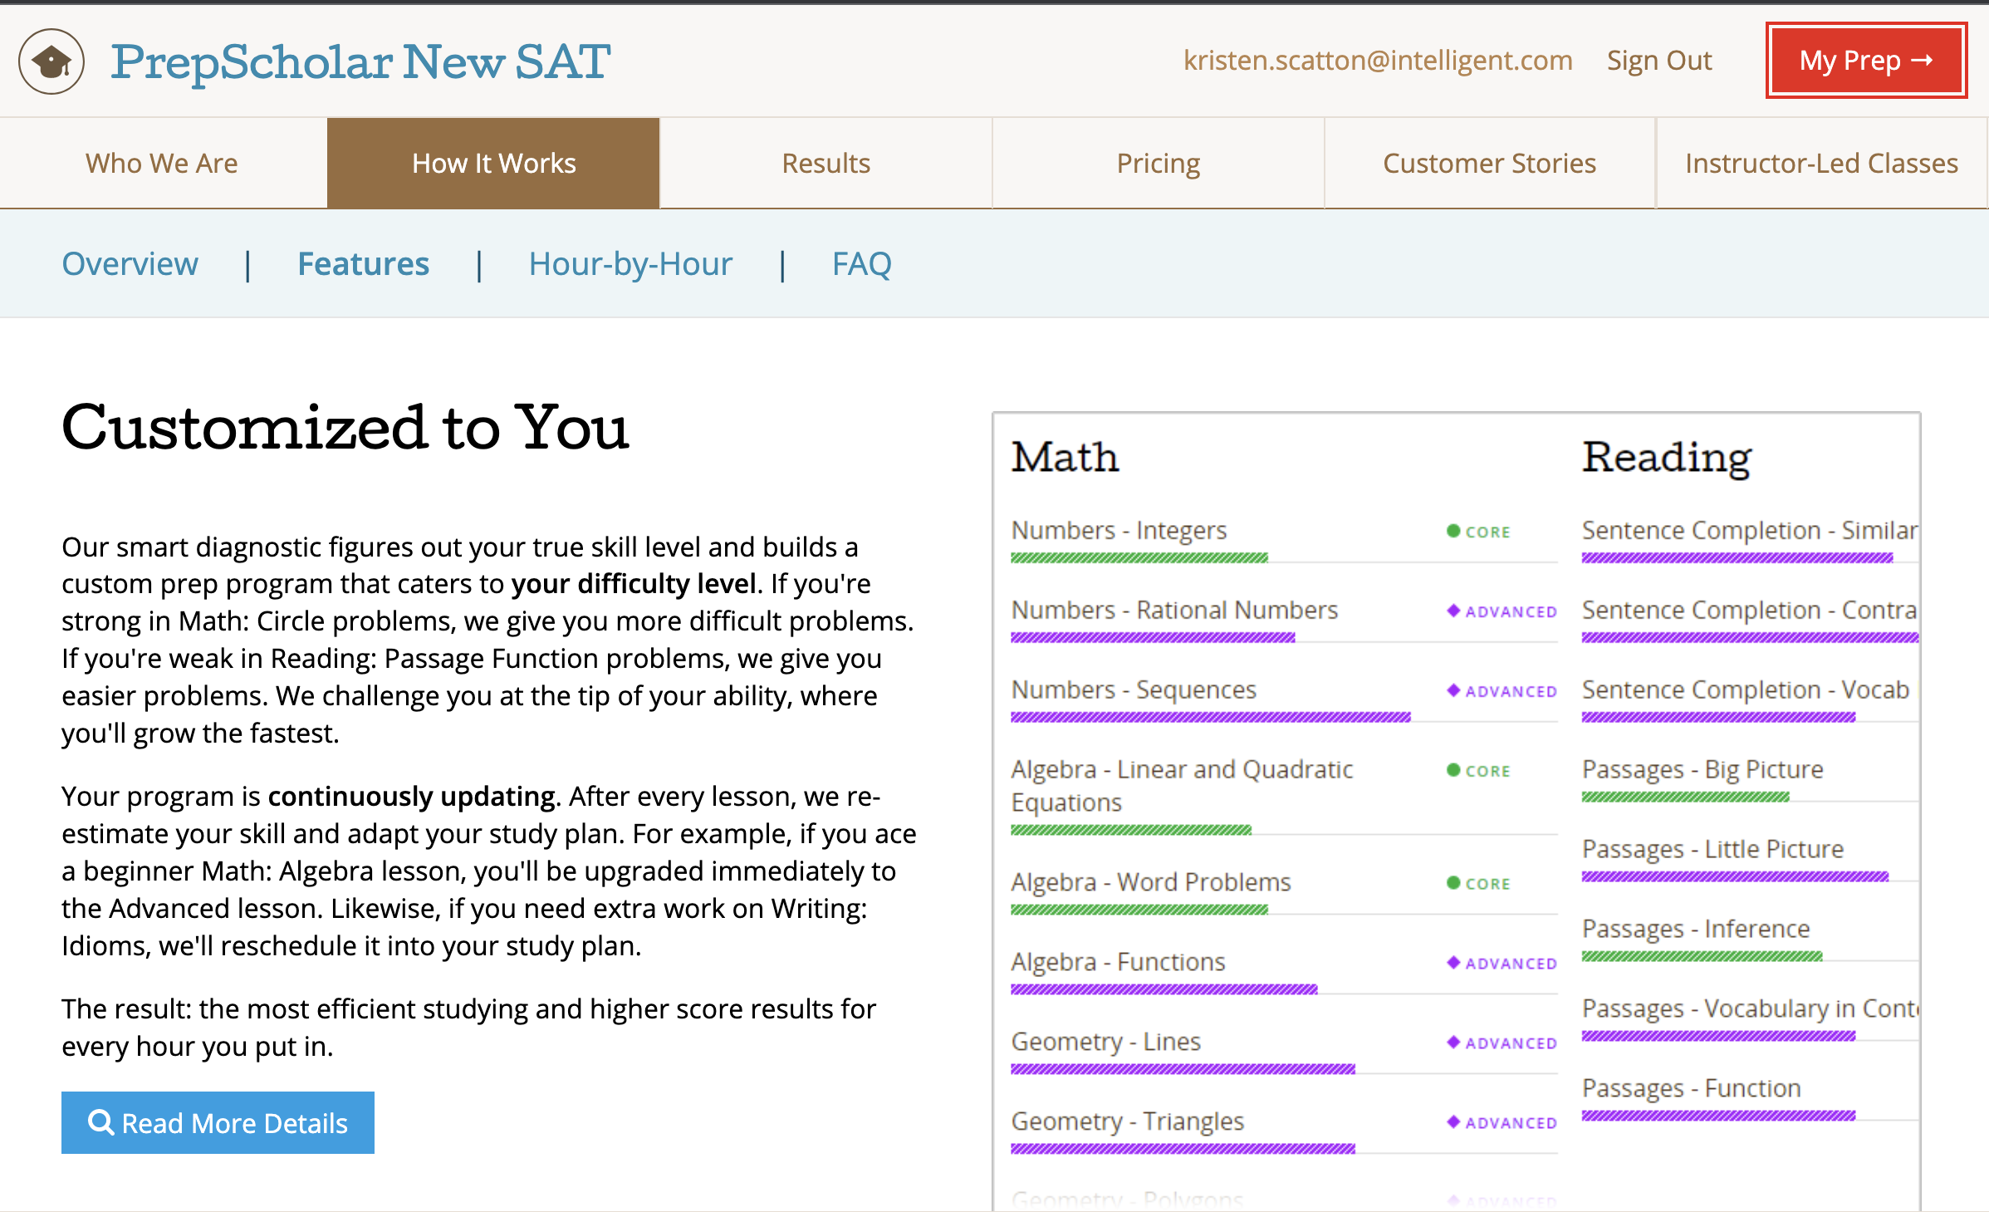Select Instructor-Led Classes in navigation

1821,163
